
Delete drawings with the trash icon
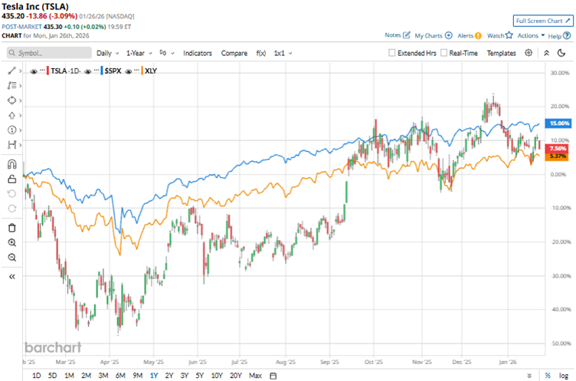click(x=11, y=228)
